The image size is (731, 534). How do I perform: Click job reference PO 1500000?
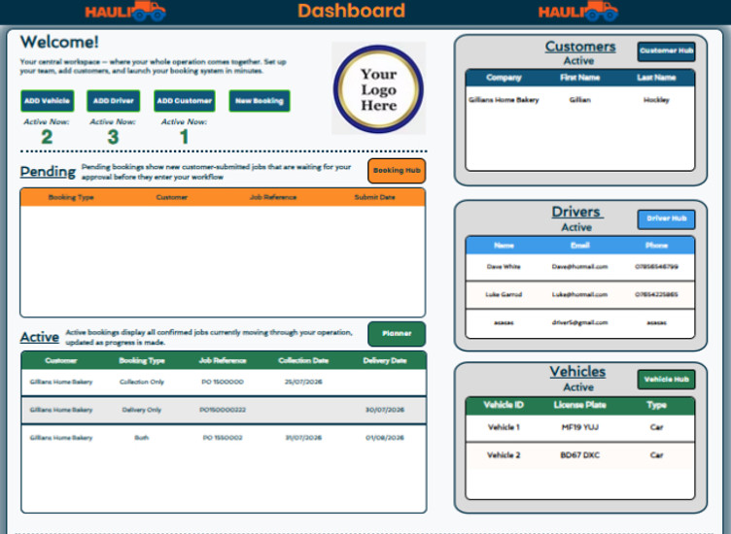pos(223,383)
